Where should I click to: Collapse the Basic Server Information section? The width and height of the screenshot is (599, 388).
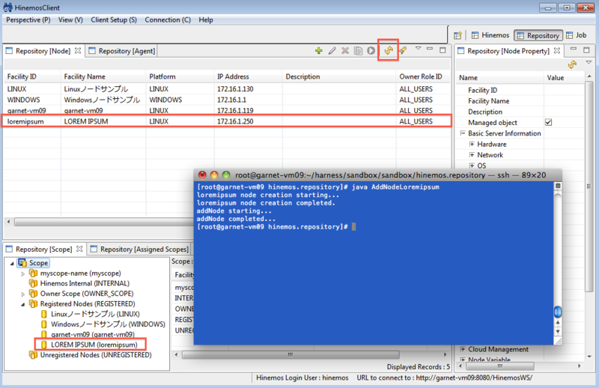click(x=463, y=133)
